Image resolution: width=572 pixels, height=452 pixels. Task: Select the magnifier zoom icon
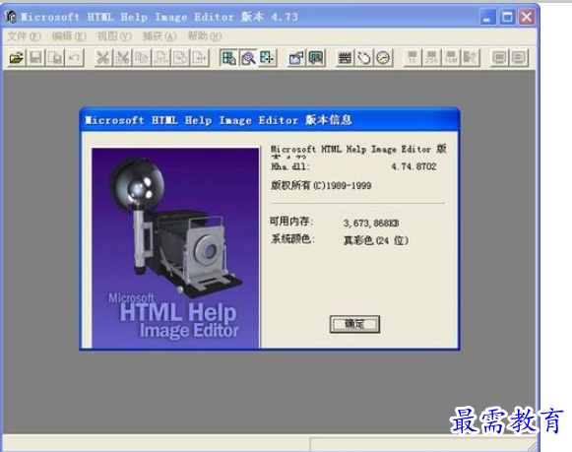point(248,58)
